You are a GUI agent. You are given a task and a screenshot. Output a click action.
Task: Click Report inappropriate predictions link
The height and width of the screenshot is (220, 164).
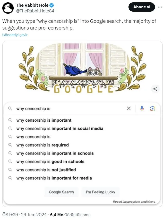[x=134, y=202]
